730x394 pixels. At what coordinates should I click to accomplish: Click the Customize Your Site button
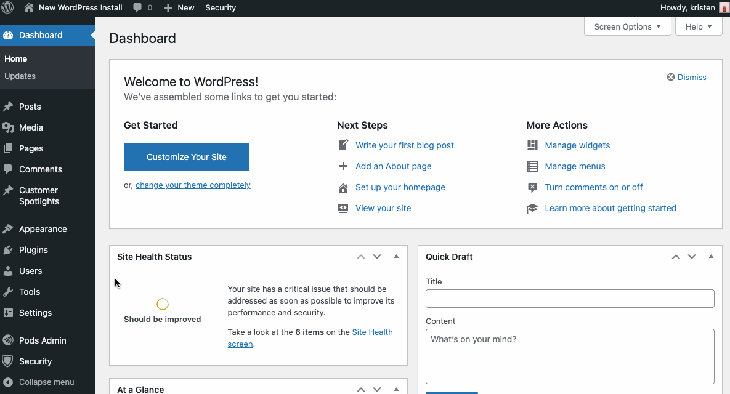187,157
